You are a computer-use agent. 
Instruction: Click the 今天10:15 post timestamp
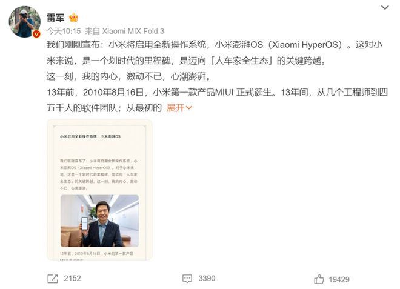[64, 31]
